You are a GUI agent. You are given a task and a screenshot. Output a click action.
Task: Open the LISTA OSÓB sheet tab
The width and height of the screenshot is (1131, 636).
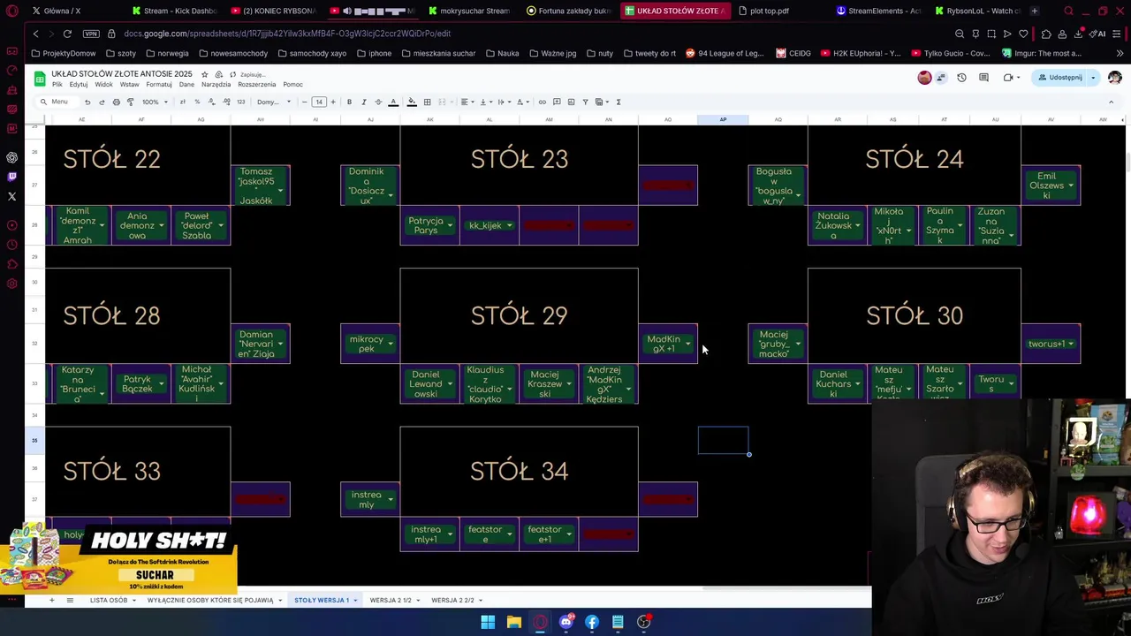point(109,600)
